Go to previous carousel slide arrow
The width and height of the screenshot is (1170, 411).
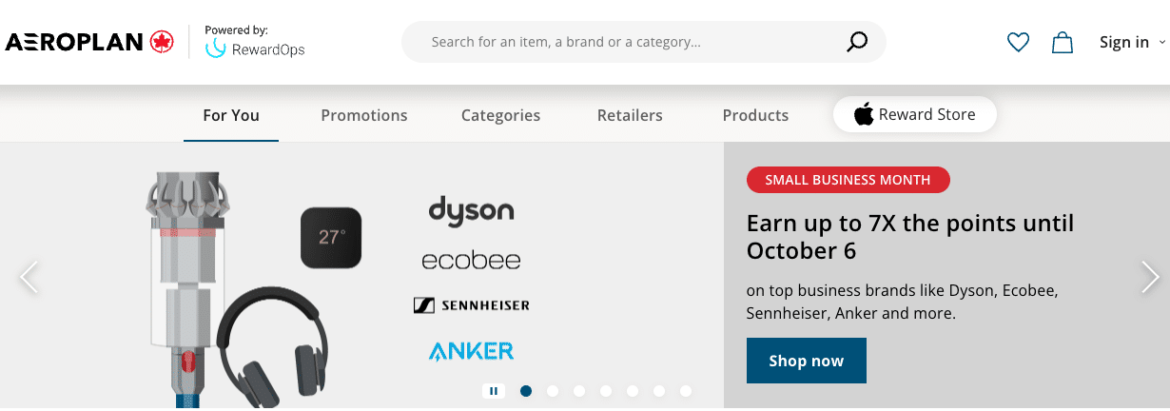click(x=29, y=277)
